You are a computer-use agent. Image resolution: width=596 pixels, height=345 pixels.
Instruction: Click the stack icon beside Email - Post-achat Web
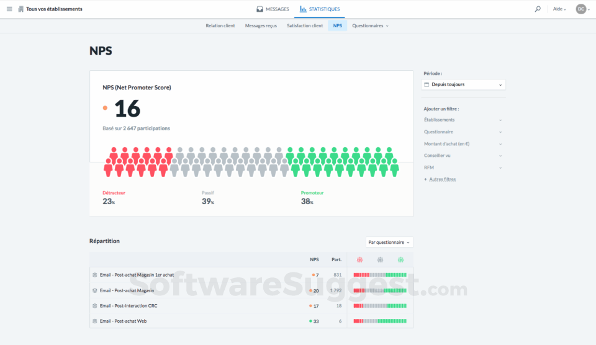click(x=94, y=321)
